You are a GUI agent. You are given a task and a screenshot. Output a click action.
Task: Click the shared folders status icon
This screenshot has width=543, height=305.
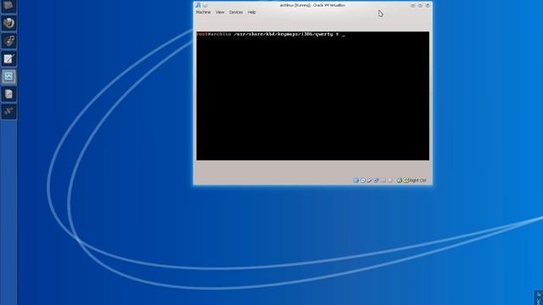tap(383, 180)
